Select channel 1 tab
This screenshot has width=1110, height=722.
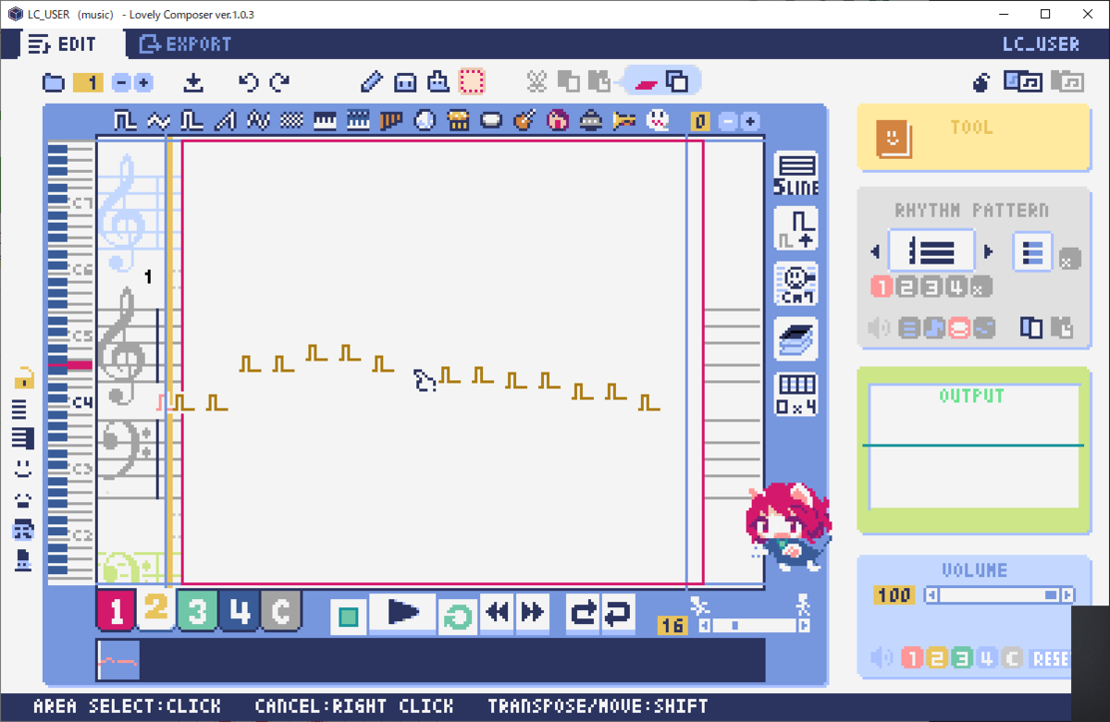click(x=117, y=612)
